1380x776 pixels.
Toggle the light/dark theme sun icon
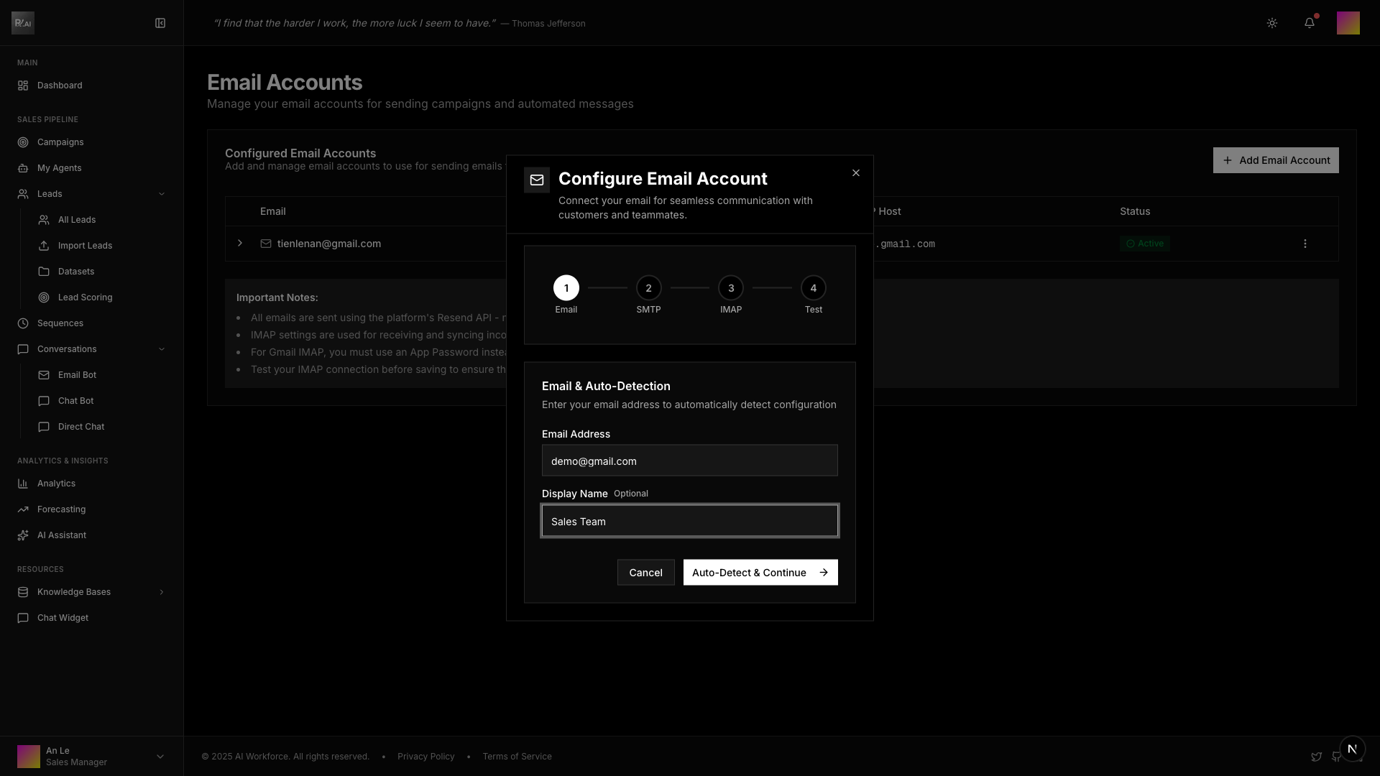[1272, 23]
